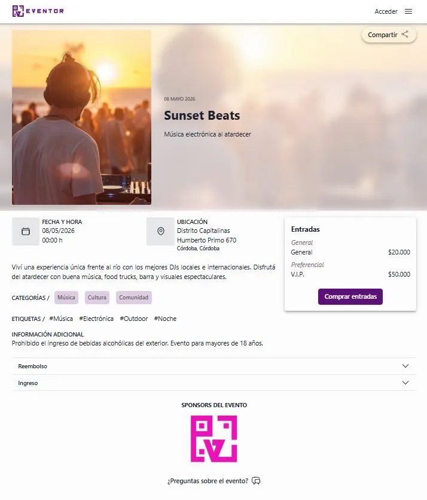Click the pink sponsor logo
The width and height of the screenshot is (427, 500).
tap(213, 439)
